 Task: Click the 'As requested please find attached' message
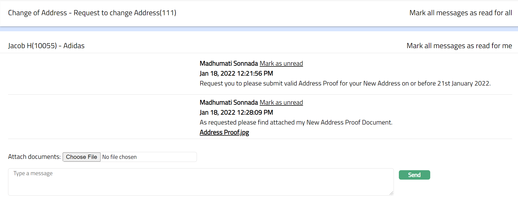click(x=296, y=123)
